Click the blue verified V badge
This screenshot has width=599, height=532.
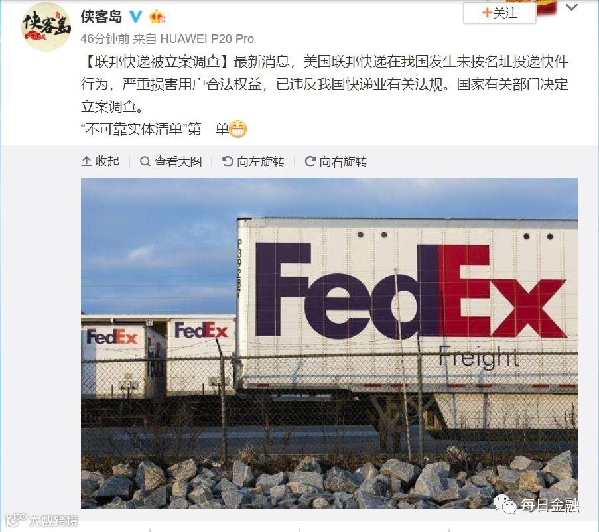(135, 17)
